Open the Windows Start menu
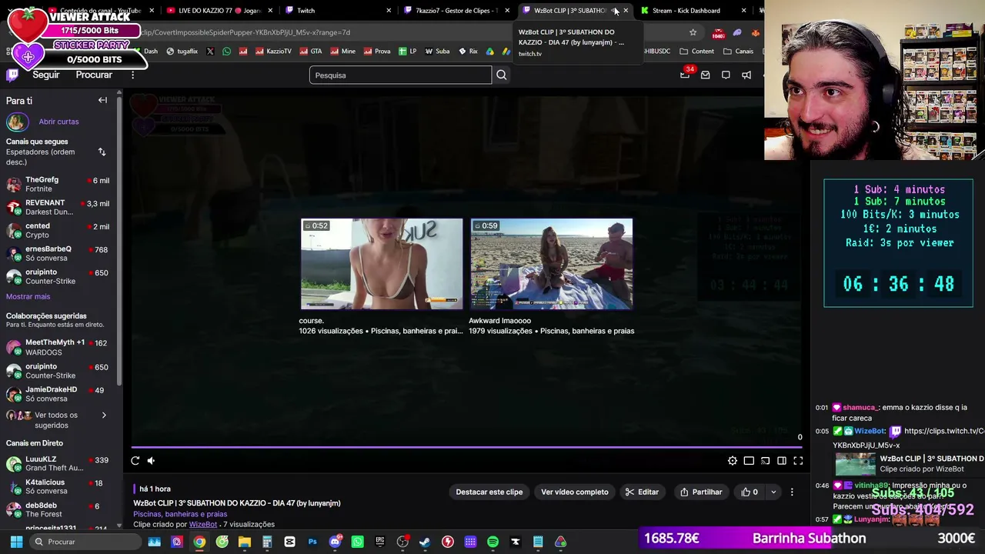The height and width of the screenshot is (554, 985). [15, 542]
